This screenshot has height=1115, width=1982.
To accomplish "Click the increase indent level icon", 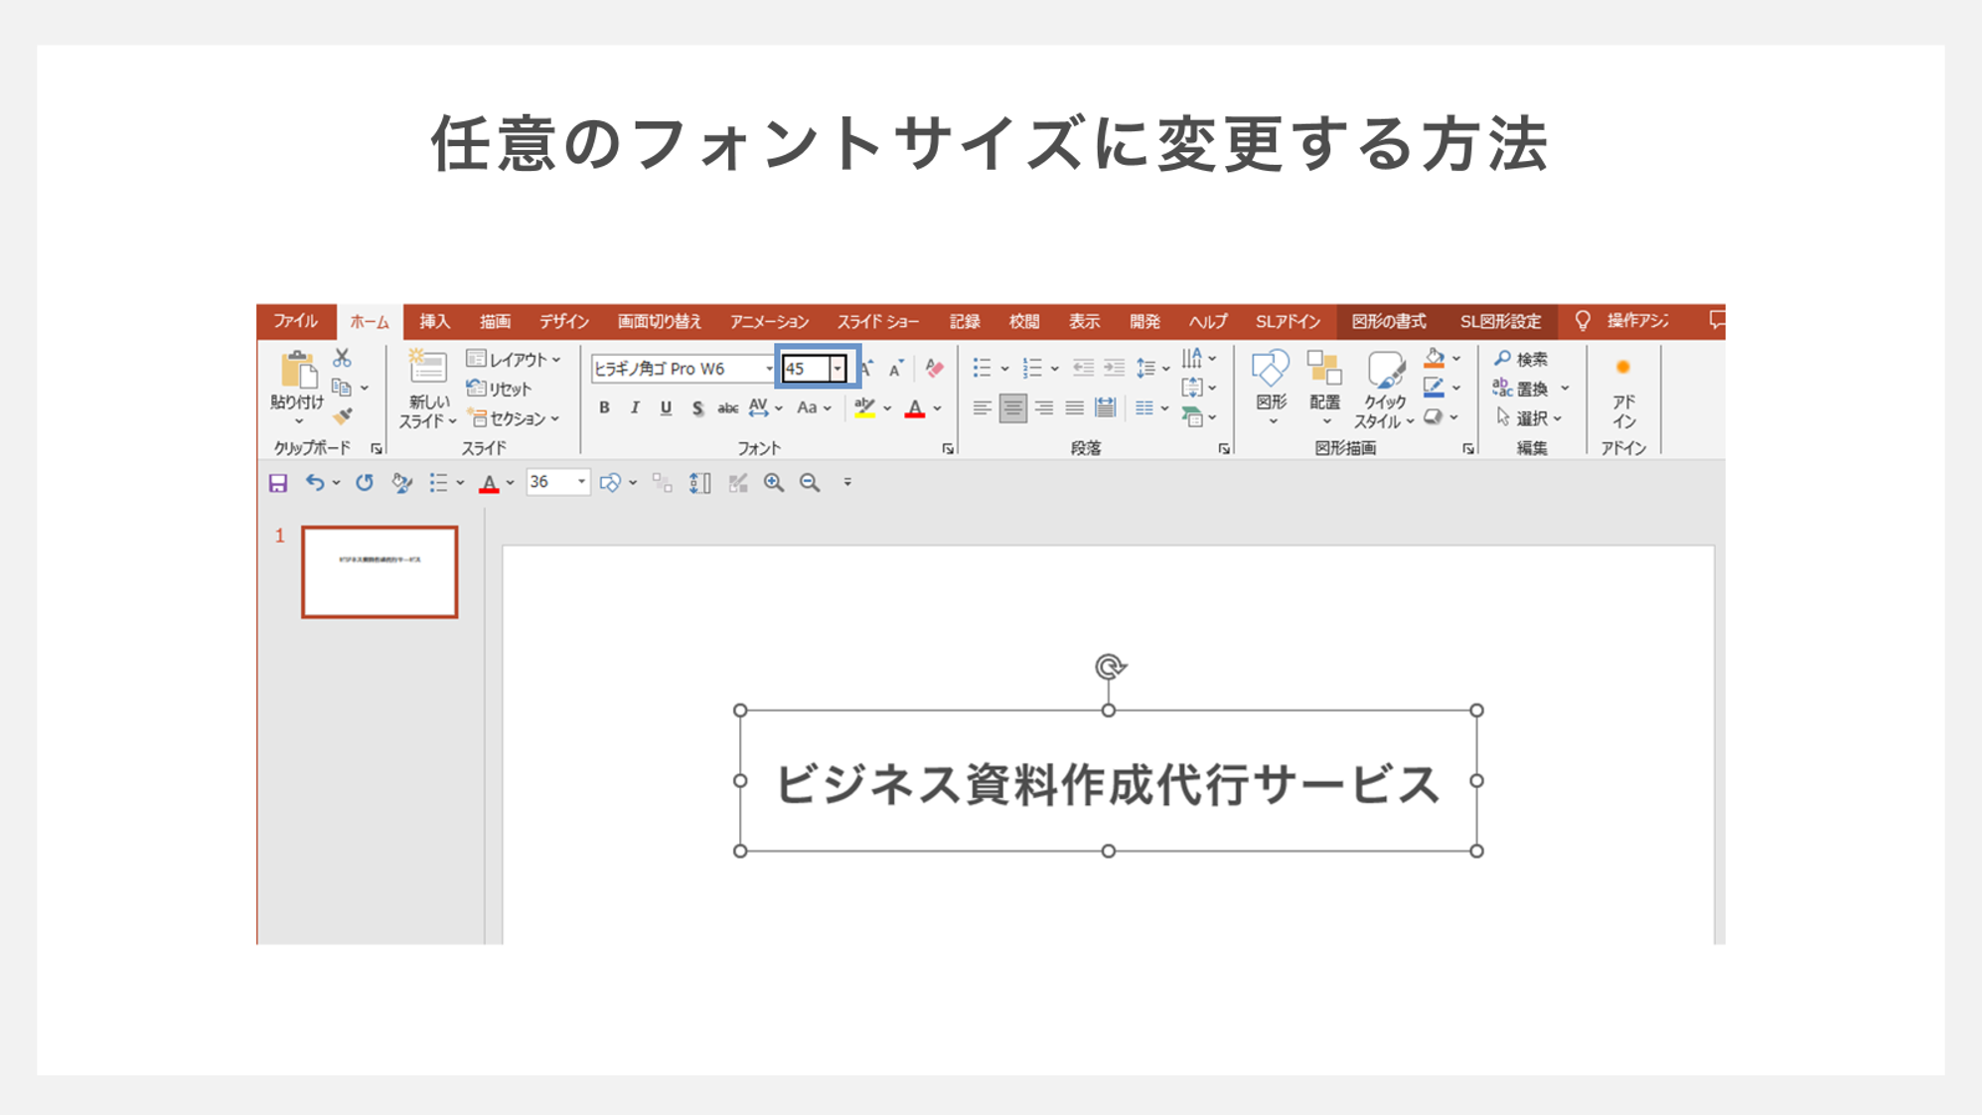I will tap(1114, 369).
